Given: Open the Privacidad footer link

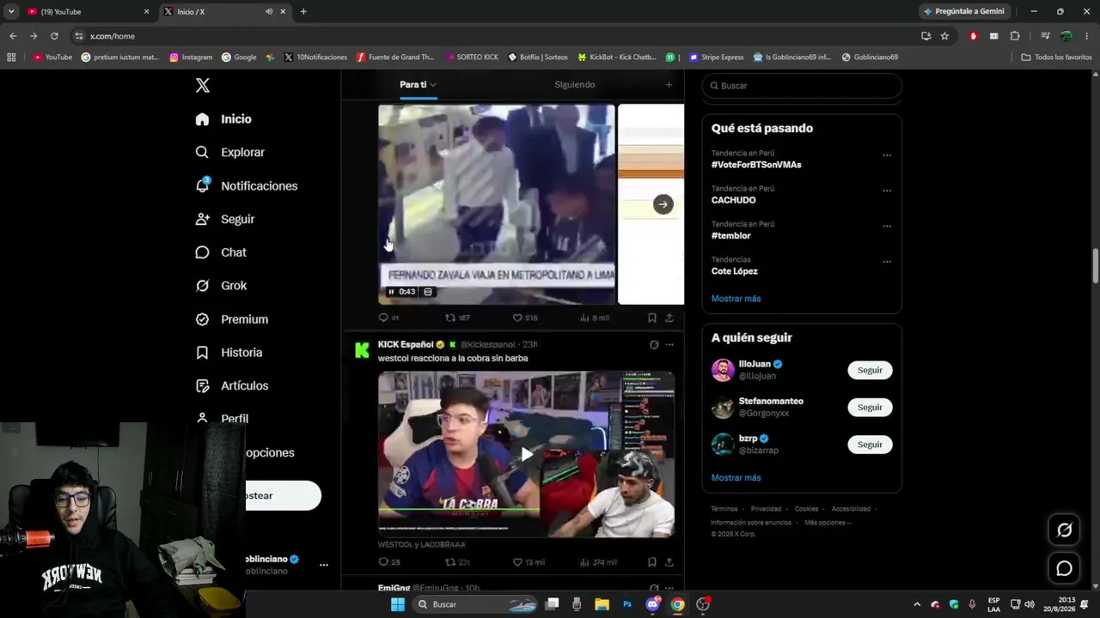Looking at the screenshot, I should [x=766, y=509].
